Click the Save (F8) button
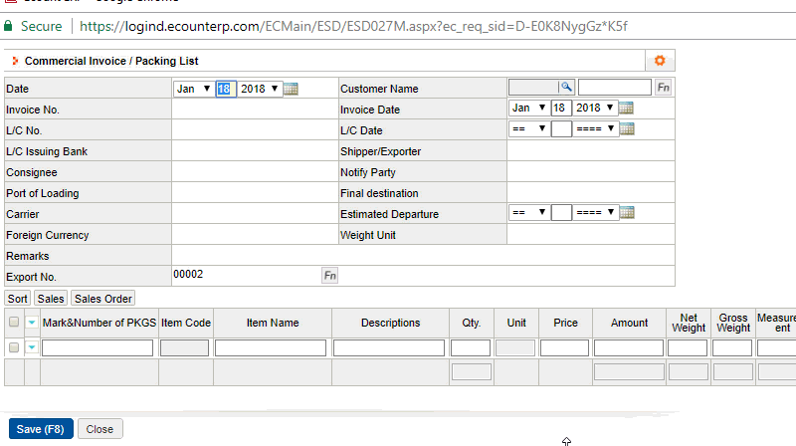796x446 pixels. 41,429
